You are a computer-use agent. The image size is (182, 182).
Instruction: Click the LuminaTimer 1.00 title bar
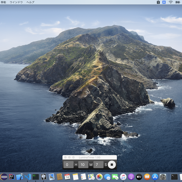point(89,157)
